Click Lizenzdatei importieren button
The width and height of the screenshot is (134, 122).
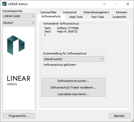click(74, 94)
